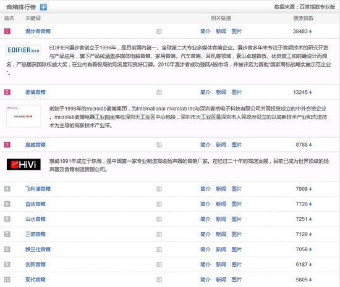Open 简介 for 三诺音箱
This screenshot has height=287, width=340.
[205, 235]
